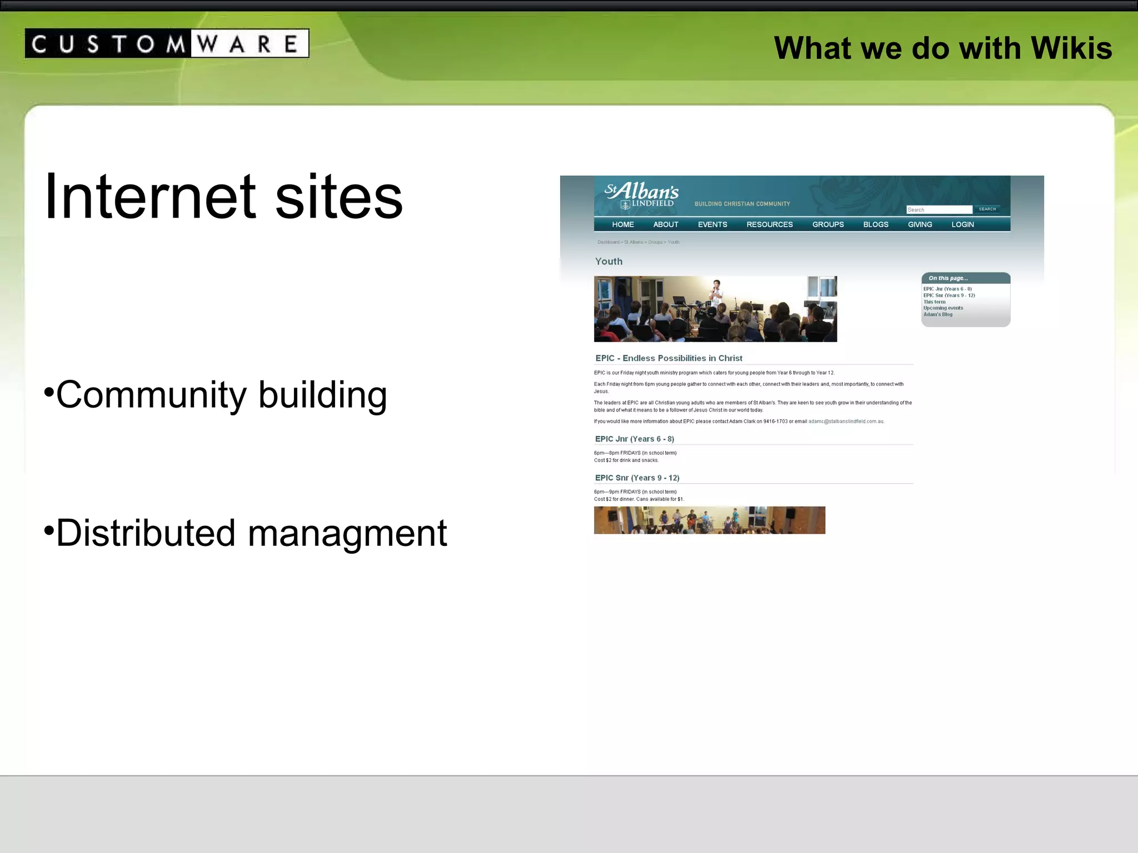Open the RESOURCES menu item
This screenshot has width=1138, height=853.
(x=770, y=224)
